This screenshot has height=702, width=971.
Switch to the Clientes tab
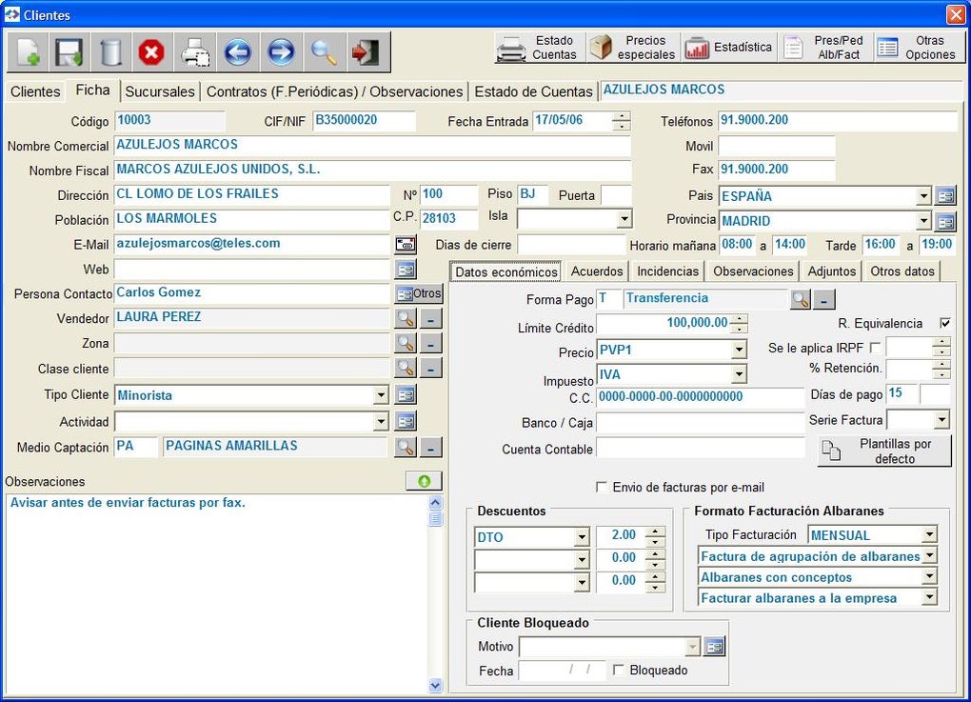click(35, 91)
